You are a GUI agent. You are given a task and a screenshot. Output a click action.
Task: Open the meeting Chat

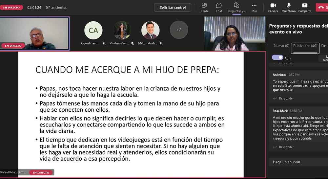[x=219, y=7]
